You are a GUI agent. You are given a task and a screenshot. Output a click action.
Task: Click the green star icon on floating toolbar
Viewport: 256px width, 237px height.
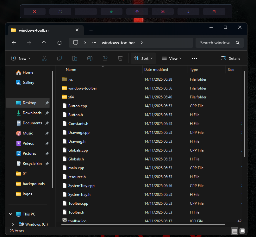(111, 11)
